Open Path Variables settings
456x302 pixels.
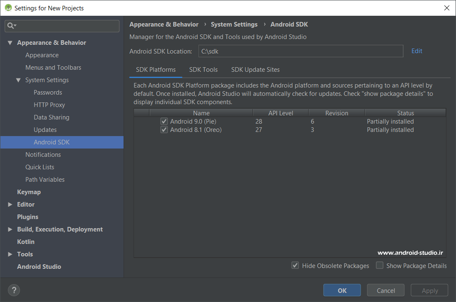(x=45, y=180)
